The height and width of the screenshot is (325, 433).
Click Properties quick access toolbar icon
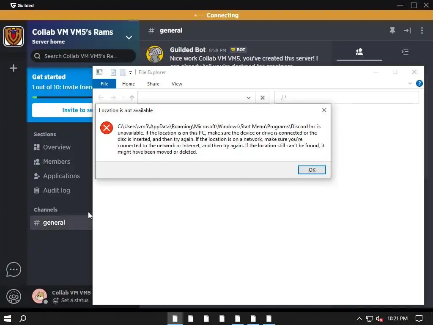click(x=113, y=72)
